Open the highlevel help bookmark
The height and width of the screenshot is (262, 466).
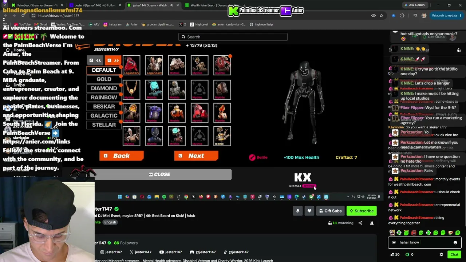pyautogui.click(x=261, y=24)
